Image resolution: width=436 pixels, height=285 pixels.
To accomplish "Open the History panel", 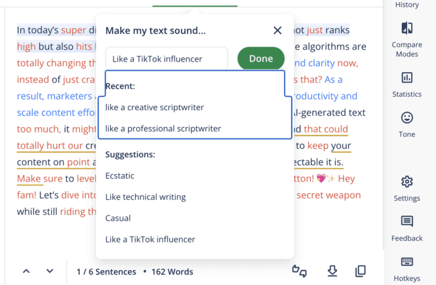I will [x=406, y=5].
